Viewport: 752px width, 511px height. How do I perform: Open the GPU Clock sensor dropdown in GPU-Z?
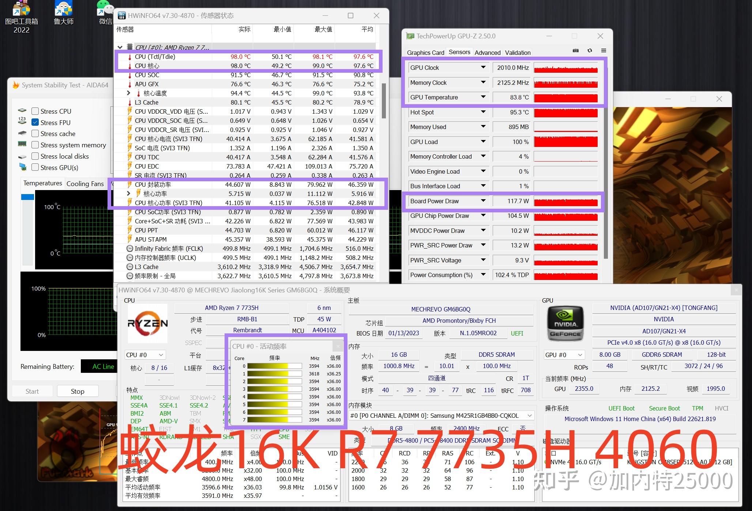point(483,68)
